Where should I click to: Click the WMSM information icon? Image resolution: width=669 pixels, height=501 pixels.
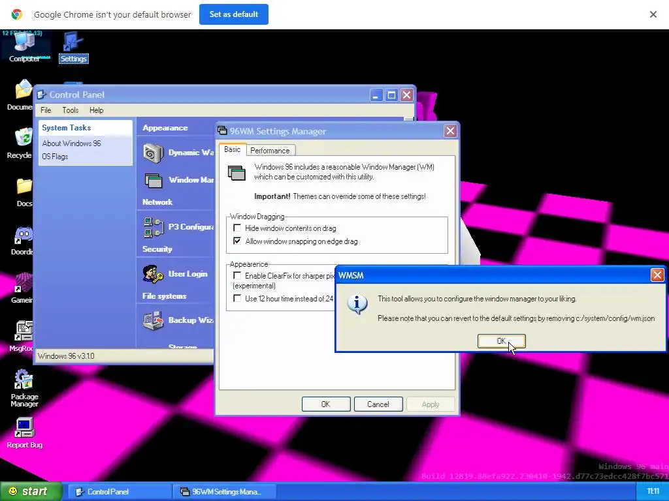pos(357,304)
